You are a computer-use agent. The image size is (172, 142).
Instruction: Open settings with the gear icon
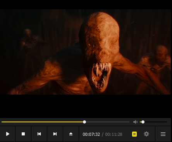click(146, 134)
